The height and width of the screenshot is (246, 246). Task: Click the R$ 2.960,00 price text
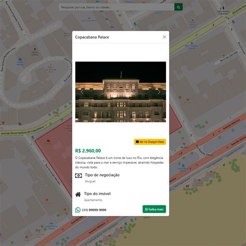coord(88,151)
